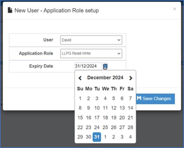The image size is (184, 148).
Task: Choose date 21 in the calendar
Action: coord(130,118)
